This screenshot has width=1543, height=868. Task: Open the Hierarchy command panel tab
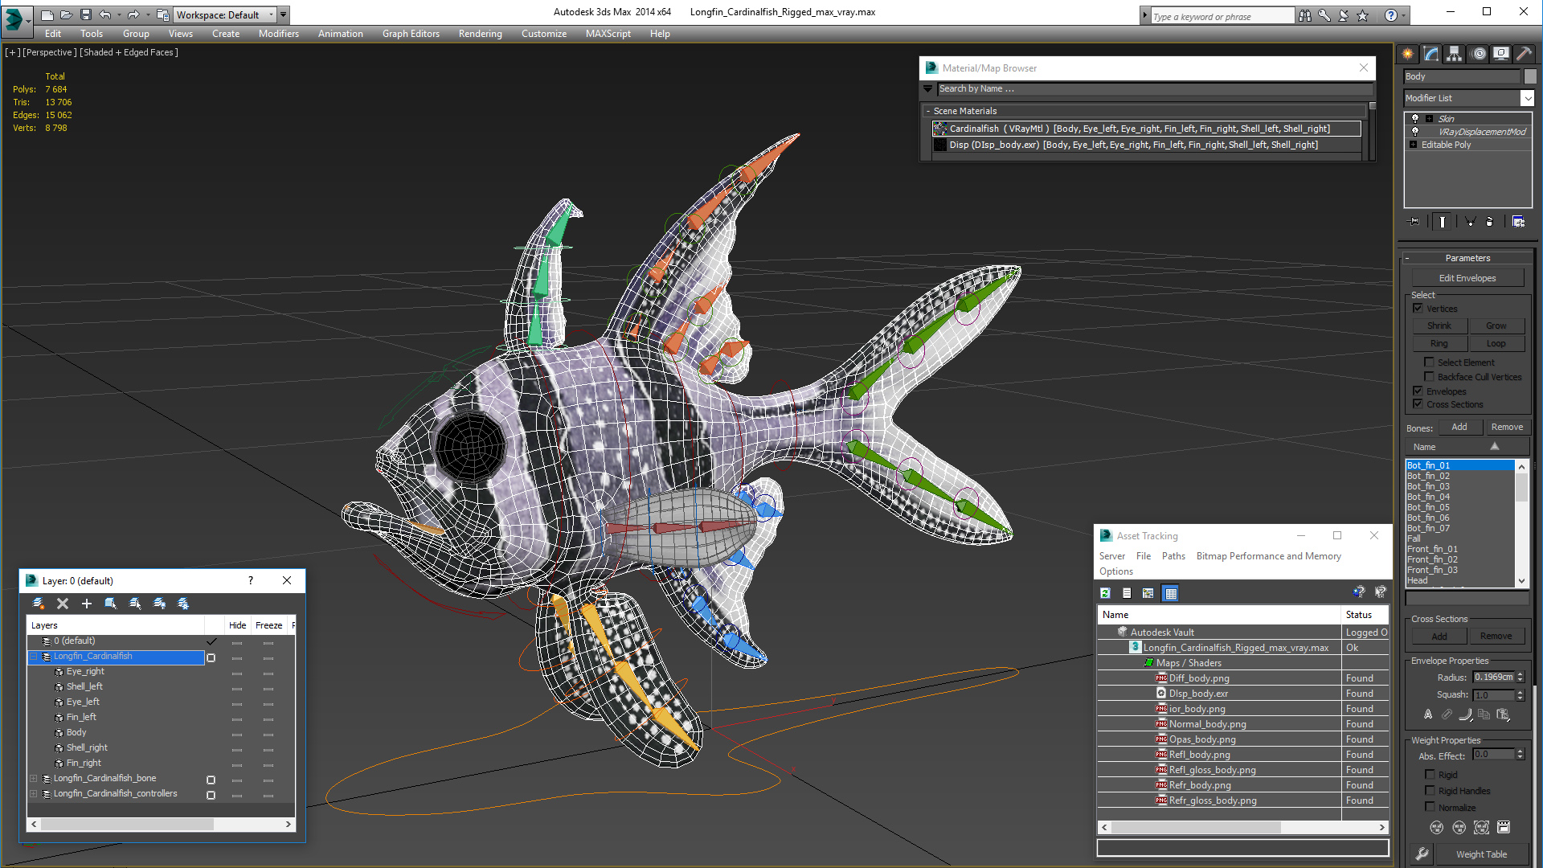click(1454, 54)
